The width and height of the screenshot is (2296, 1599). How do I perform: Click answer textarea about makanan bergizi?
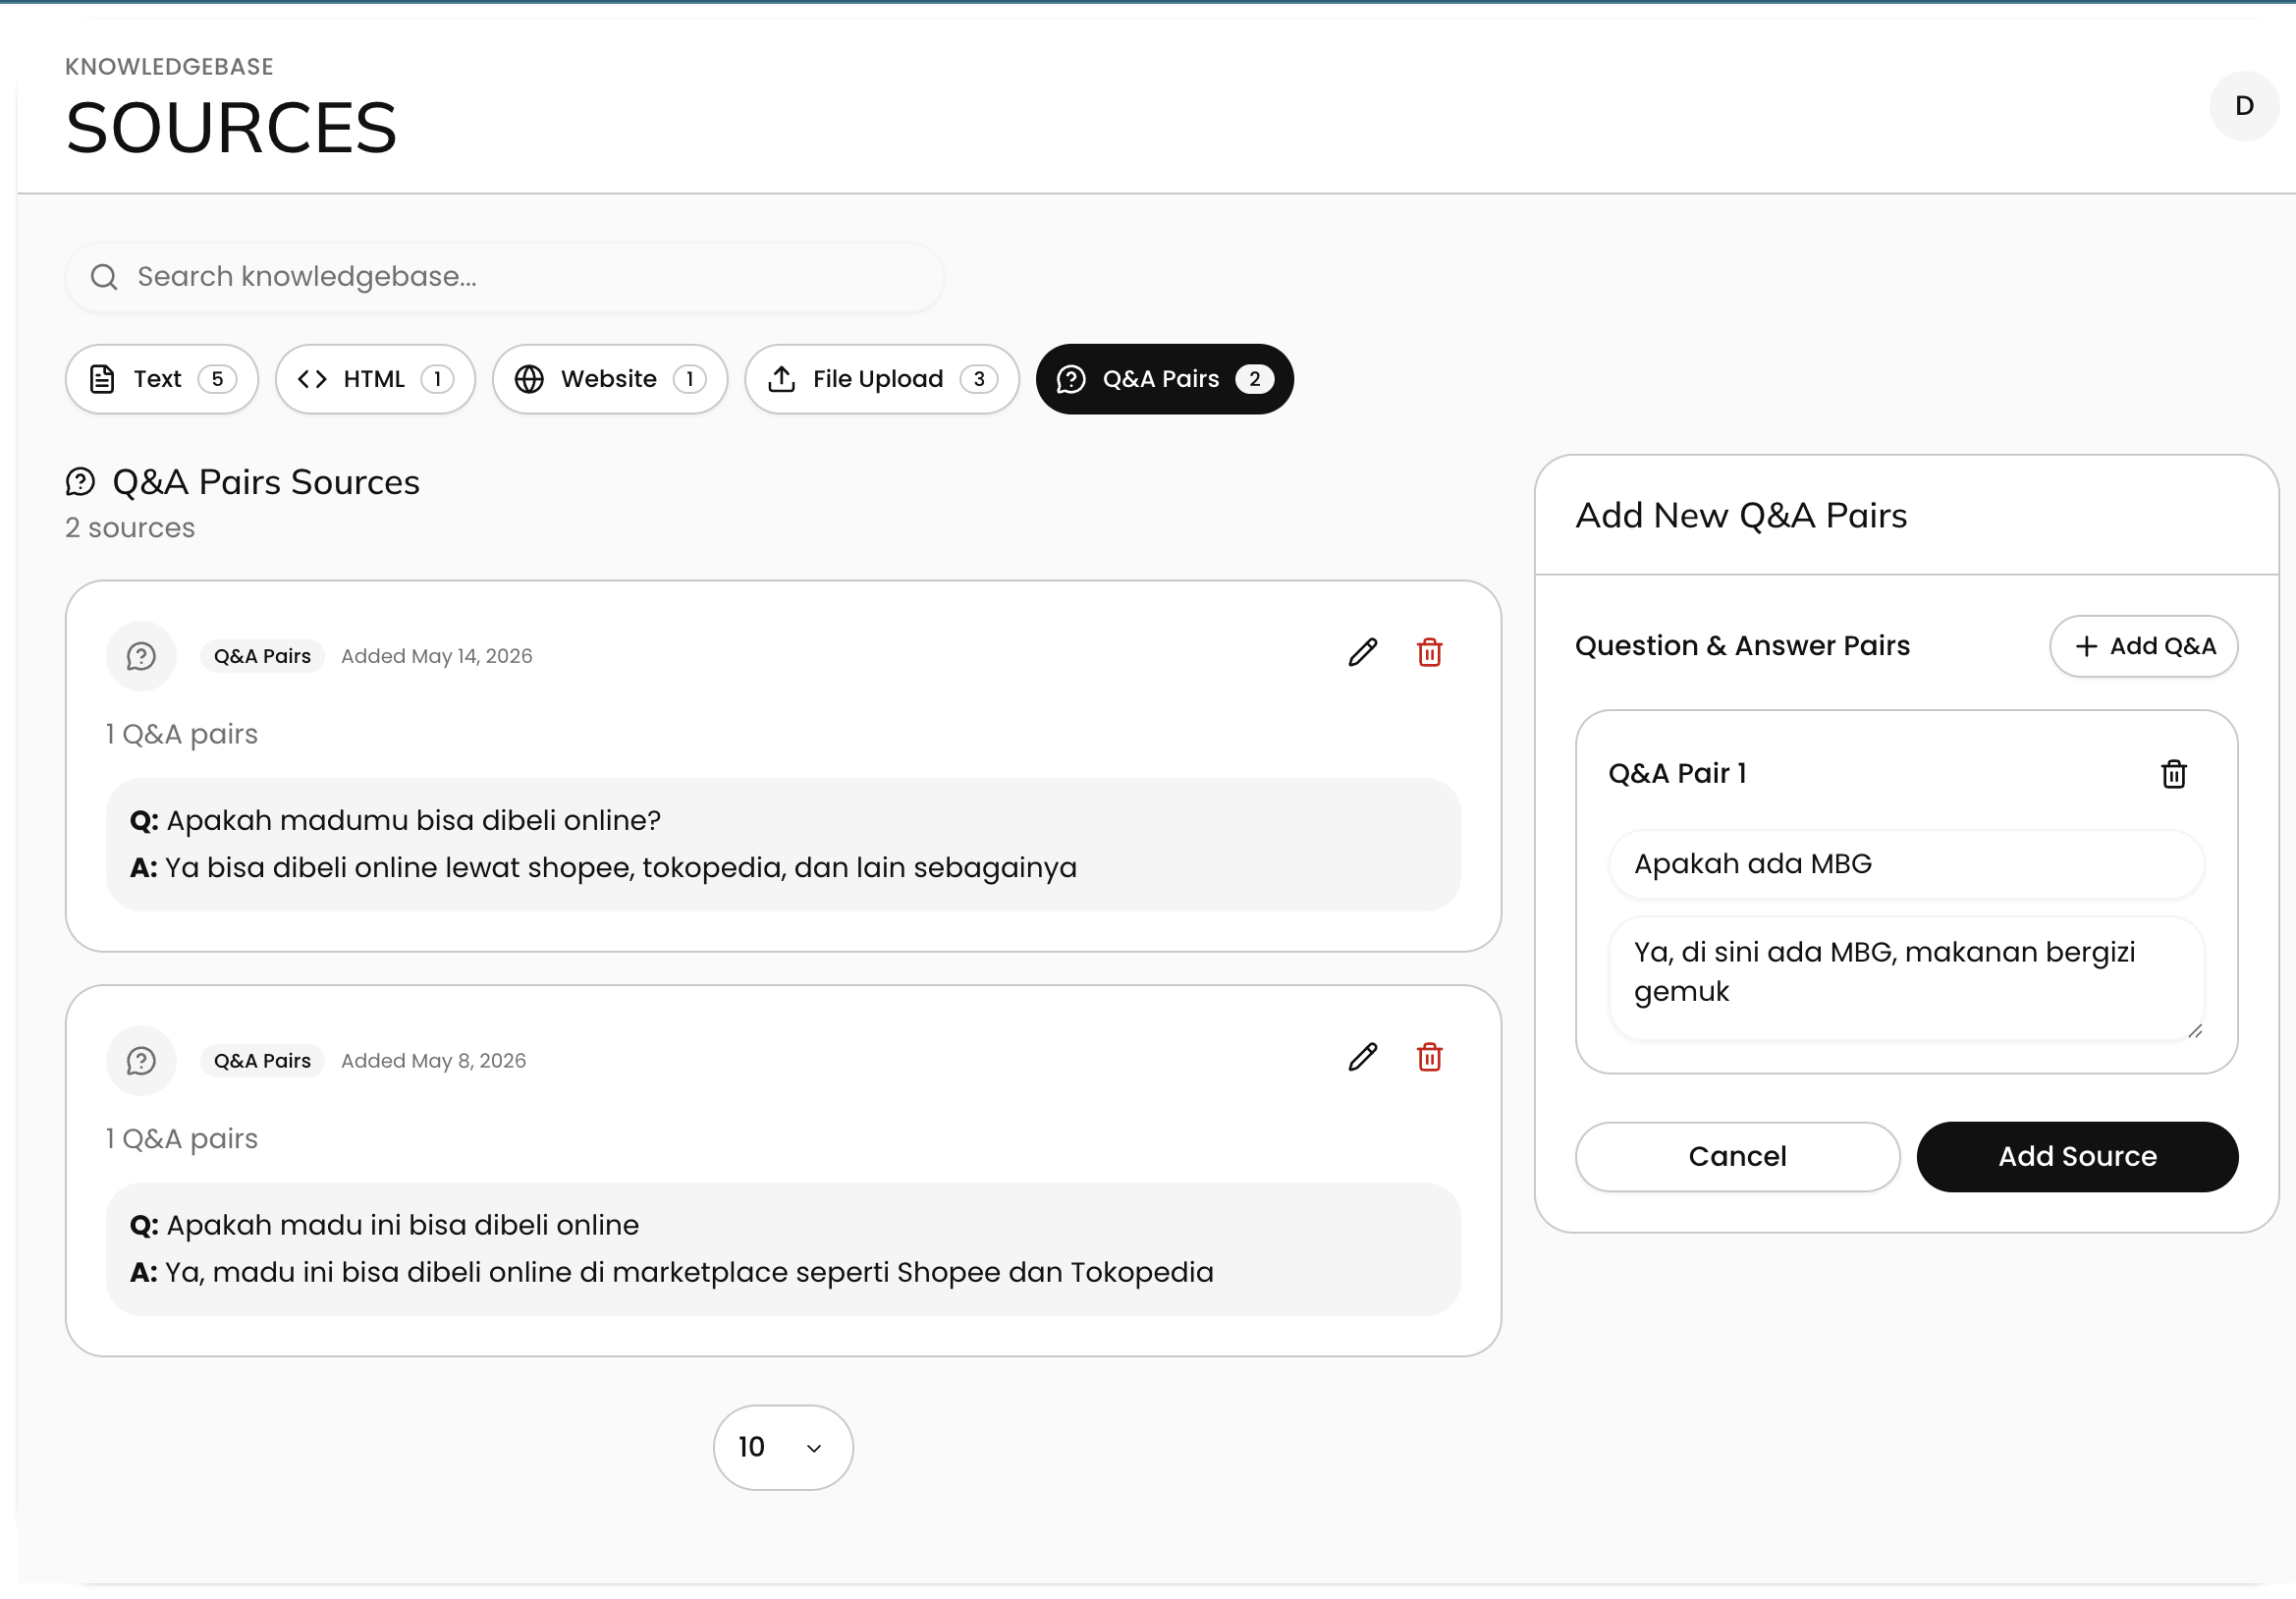click(x=1906, y=978)
